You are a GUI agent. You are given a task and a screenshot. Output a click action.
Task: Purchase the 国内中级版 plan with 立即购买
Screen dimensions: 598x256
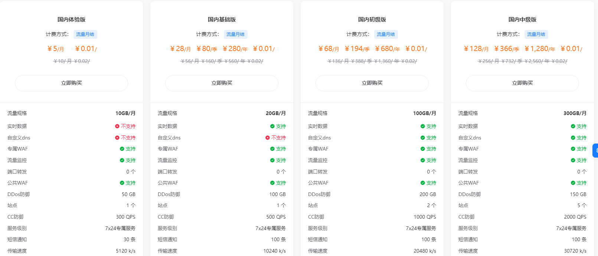(522, 83)
